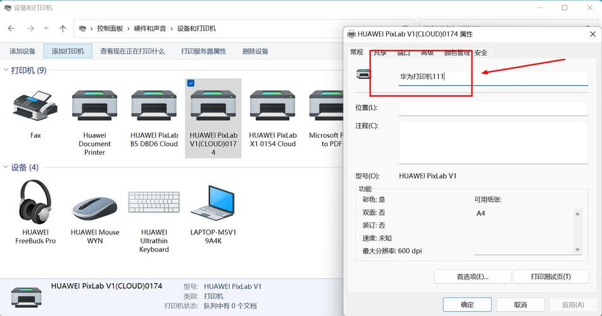Viewport: 602px width, 316px height.
Task: Click the 双面: 否 feature text
Action: click(x=373, y=212)
